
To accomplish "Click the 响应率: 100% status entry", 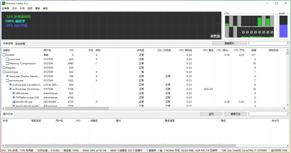I will coord(71,150).
